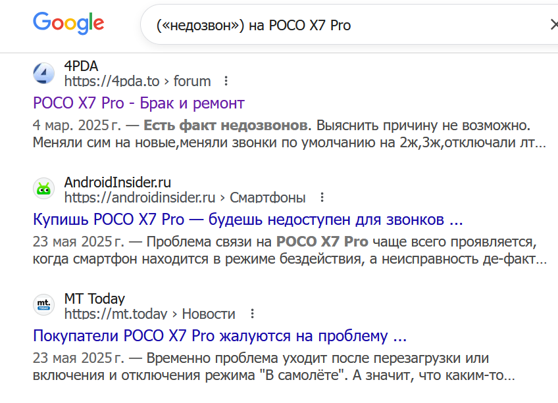The width and height of the screenshot is (558, 403).
Task: Edit the search query input field
Action: 349,25
